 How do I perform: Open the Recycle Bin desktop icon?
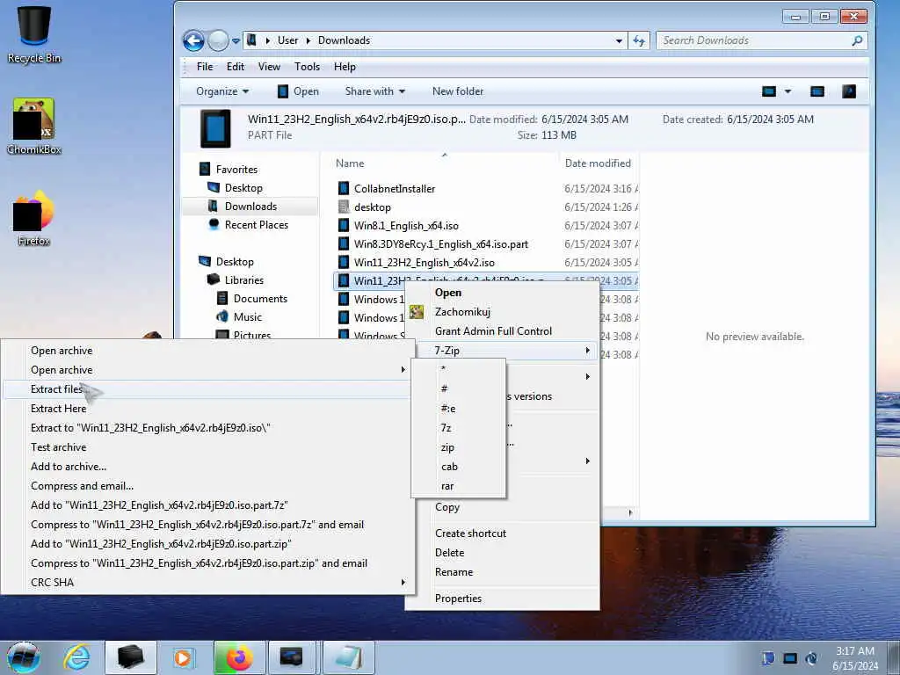(x=34, y=33)
